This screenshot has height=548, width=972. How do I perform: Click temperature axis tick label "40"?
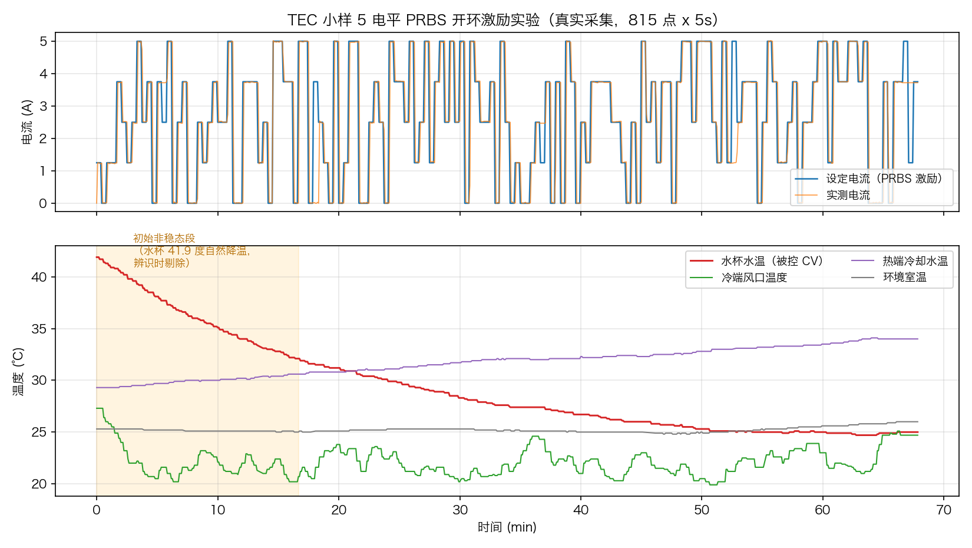click(39, 277)
